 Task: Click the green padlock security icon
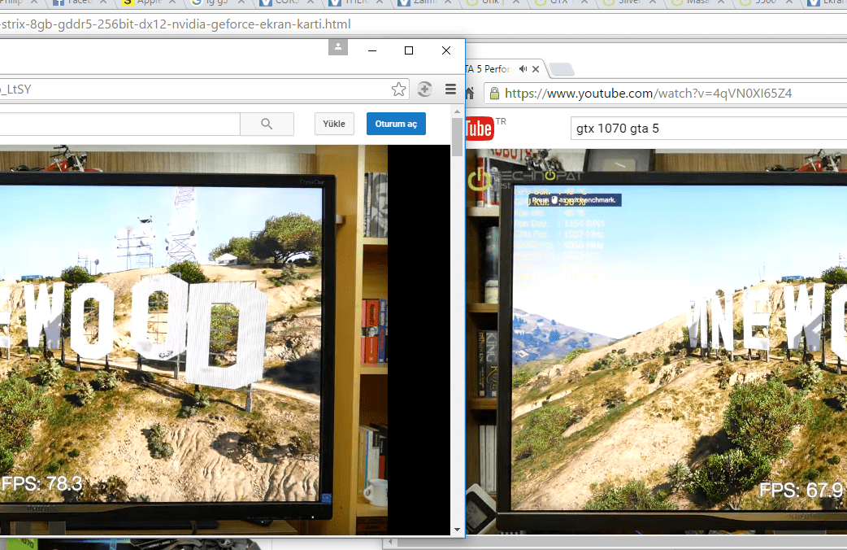click(494, 94)
